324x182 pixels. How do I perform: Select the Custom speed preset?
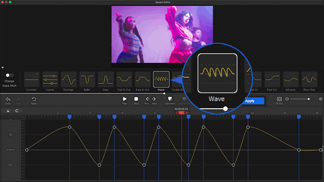[50, 79]
